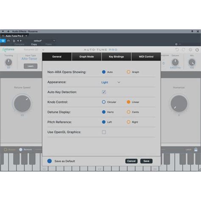Set Pitch Reference to Left
The height and width of the screenshot is (201, 201).
(x=103, y=122)
